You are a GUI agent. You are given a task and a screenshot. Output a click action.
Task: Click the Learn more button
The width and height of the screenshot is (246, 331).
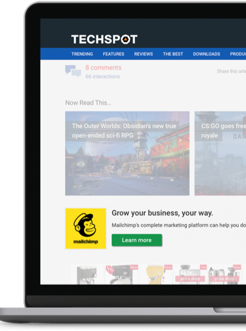pos(137,240)
